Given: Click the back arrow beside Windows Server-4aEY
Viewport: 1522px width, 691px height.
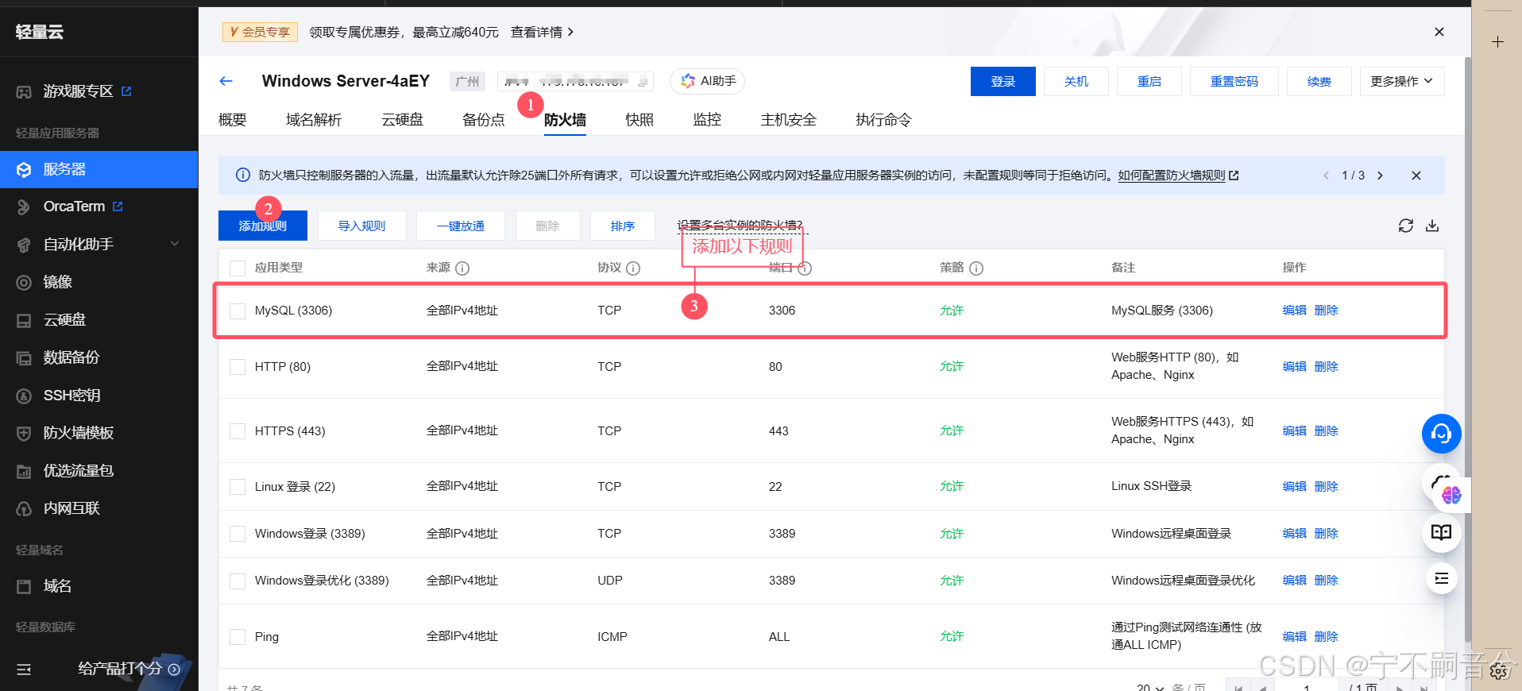Looking at the screenshot, I should pyautogui.click(x=226, y=81).
